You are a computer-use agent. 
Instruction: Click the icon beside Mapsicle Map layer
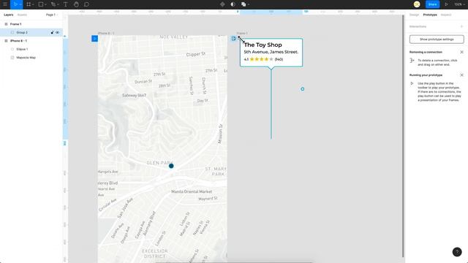[x=12, y=57]
